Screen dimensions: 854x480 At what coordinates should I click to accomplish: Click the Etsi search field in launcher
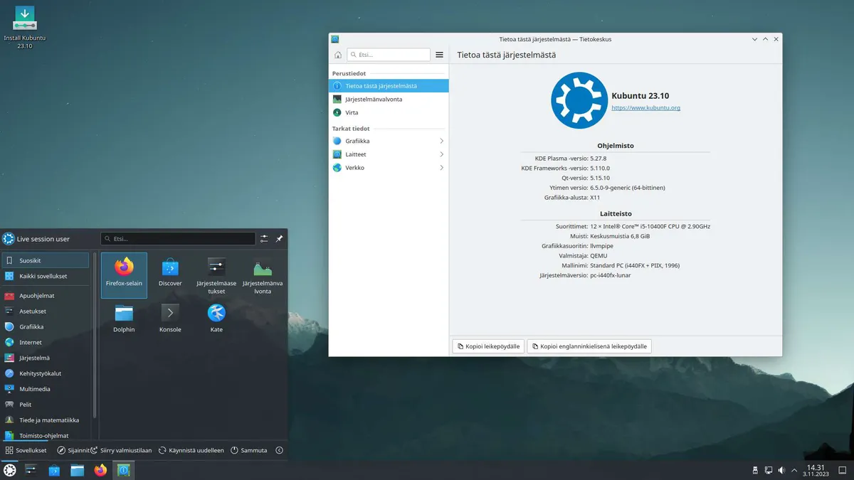[178, 239]
